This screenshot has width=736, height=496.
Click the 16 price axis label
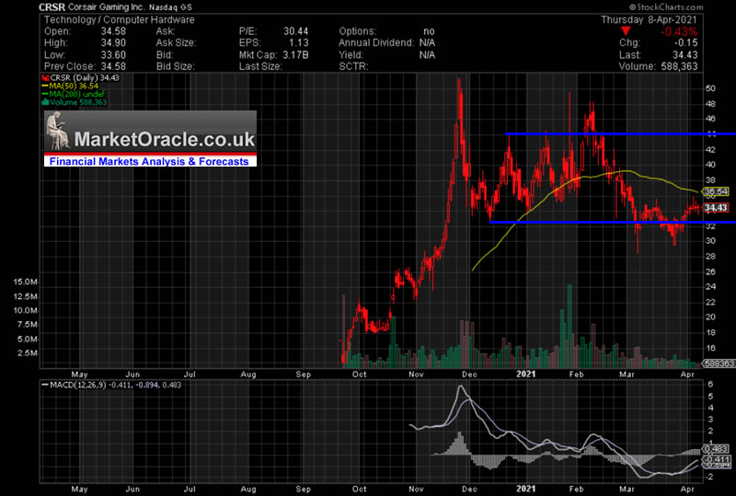(x=710, y=348)
